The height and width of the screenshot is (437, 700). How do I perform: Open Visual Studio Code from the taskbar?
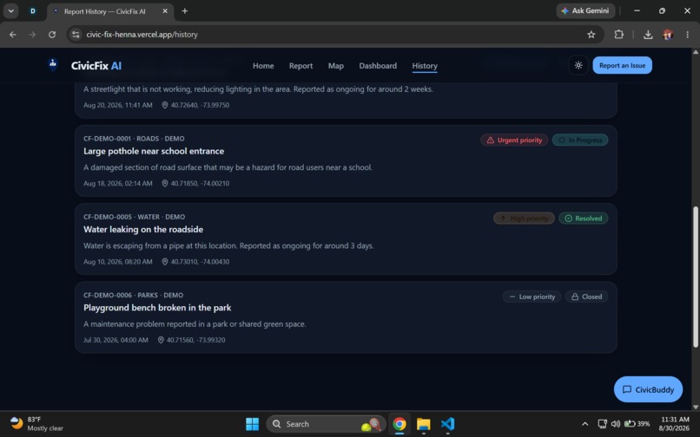pyautogui.click(x=447, y=424)
